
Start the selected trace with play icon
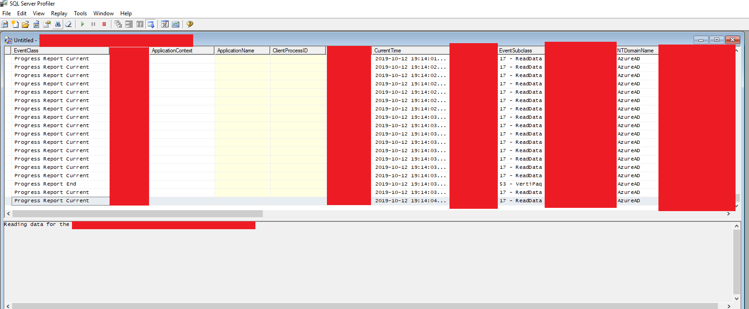(82, 24)
